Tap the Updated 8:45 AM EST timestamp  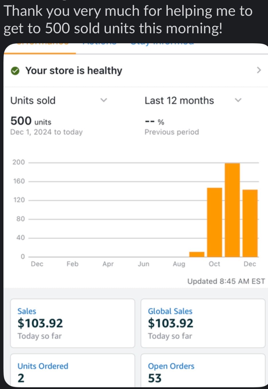226,281
